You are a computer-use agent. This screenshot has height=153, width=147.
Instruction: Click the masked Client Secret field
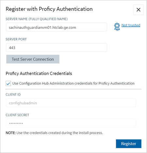coord(71,123)
